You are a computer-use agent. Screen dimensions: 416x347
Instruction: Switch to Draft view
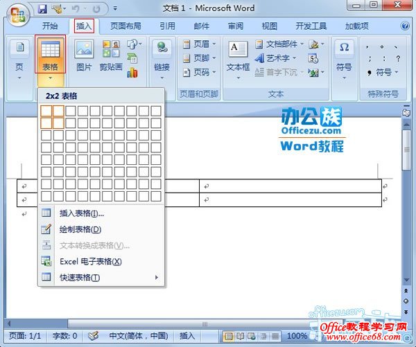(x=275, y=337)
